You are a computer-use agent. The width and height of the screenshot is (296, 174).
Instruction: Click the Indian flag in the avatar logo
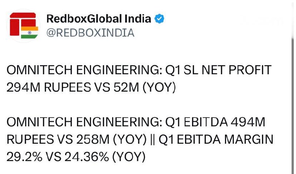(30, 33)
